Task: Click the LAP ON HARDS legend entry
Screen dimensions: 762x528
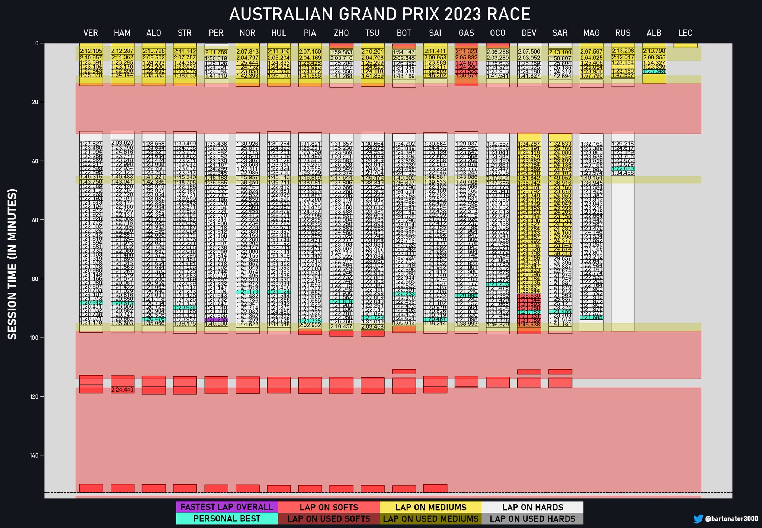Action: (532, 507)
